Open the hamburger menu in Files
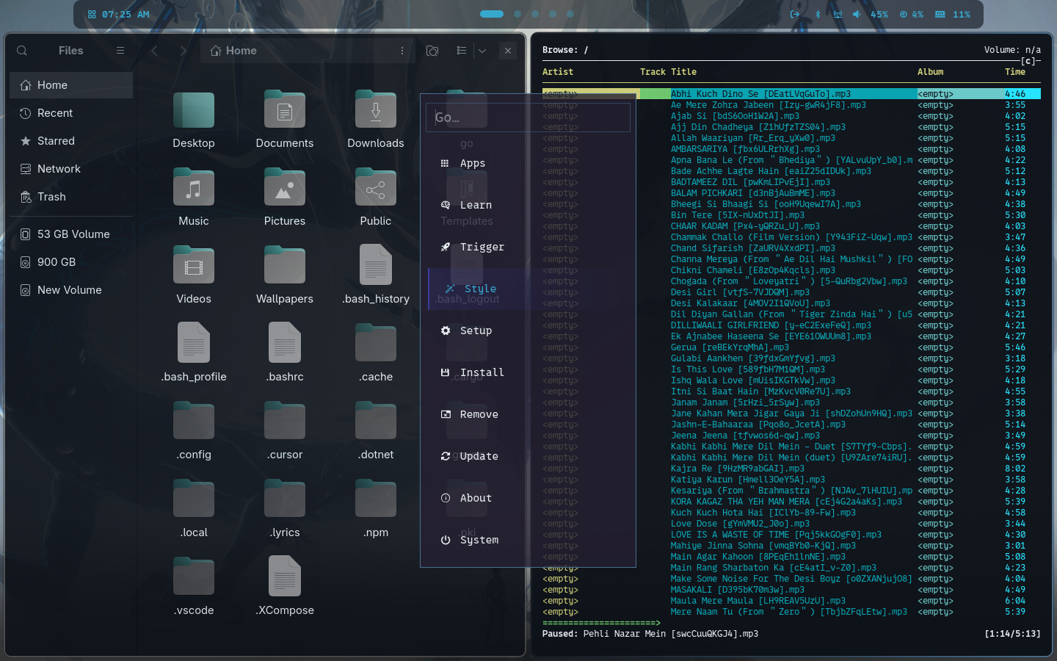 coord(120,51)
